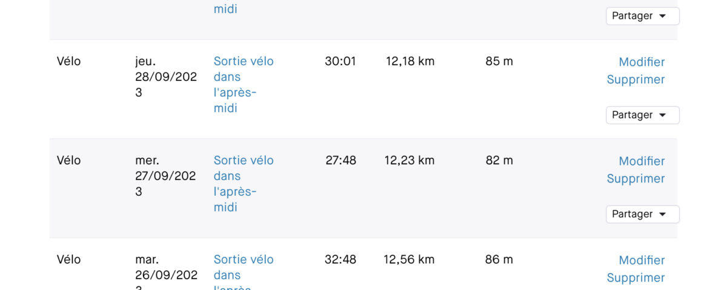Click Modifier for the 28/09/2023 ride
The width and height of the screenshot is (727, 290).
pos(642,62)
